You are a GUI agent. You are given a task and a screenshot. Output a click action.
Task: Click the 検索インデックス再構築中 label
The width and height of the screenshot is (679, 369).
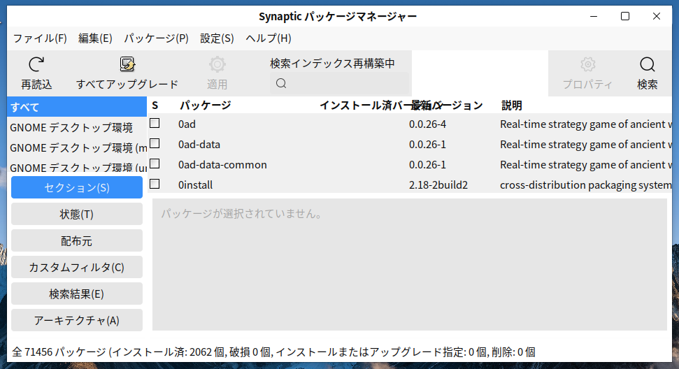pyautogui.click(x=333, y=64)
